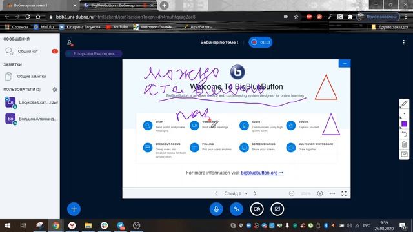Go to the next slide
Viewport: 413px width, 232px height.
pos(255,193)
